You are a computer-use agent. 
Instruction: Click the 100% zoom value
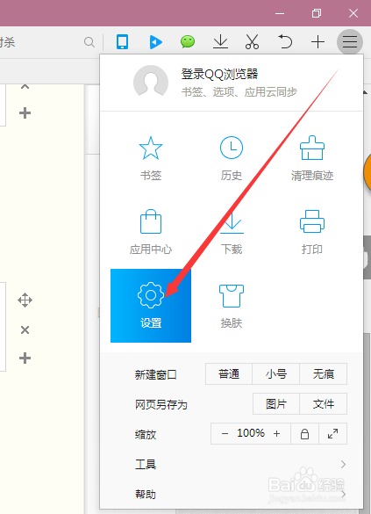click(251, 433)
